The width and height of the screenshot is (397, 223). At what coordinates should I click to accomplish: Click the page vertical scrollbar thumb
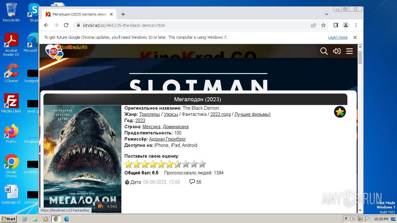pyautogui.click(x=360, y=57)
